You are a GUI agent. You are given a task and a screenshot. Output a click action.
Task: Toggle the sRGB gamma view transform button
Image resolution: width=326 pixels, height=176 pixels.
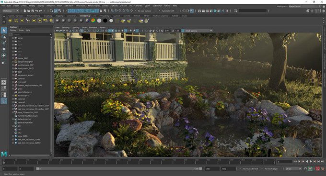183,31
